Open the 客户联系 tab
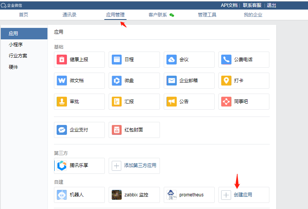This screenshot has height=209, width=308. click(158, 15)
